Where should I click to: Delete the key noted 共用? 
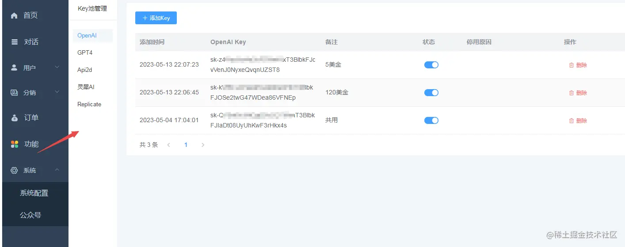pos(578,120)
